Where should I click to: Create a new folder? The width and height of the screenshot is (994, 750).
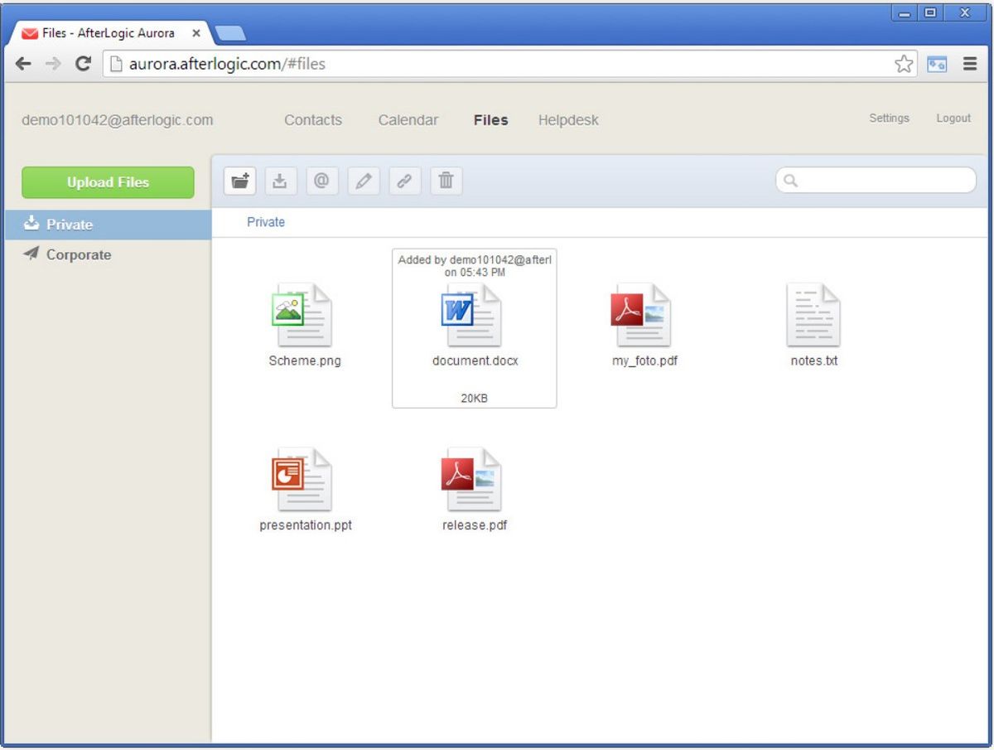pyautogui.click(x=239, y=181)
